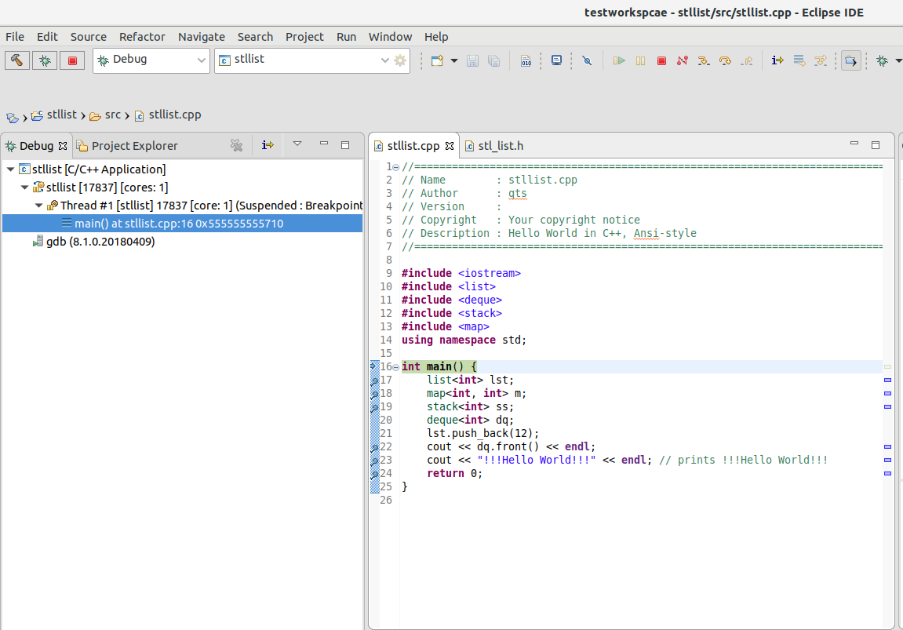Screen dimensions: 903x630
Task: Open the New wizard dropdown arrow
Action: click(x=453, y=60)
